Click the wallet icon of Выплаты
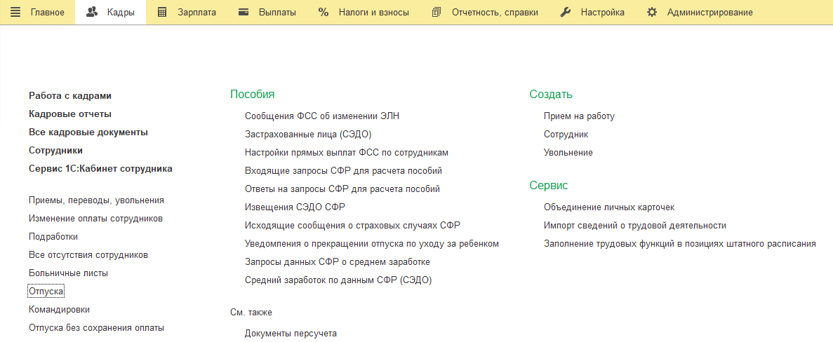 [x=244, y=12]
